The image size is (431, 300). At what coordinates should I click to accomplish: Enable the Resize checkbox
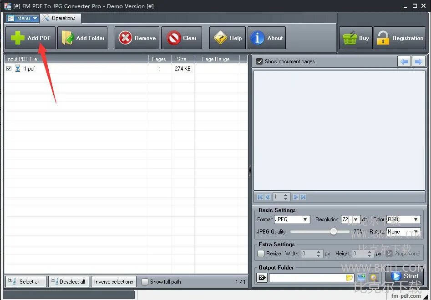[261, 253]
